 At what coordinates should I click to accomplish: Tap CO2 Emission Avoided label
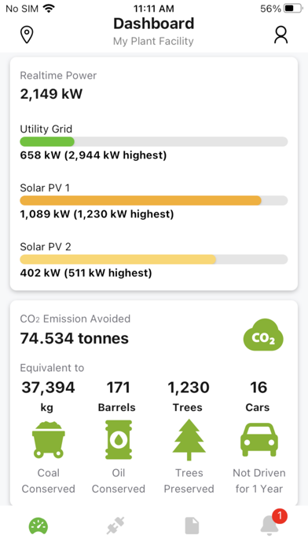(x=75, y=319)
